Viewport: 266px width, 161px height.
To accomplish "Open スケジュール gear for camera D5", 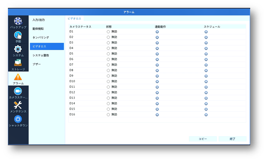I will [x=206, y=54].
